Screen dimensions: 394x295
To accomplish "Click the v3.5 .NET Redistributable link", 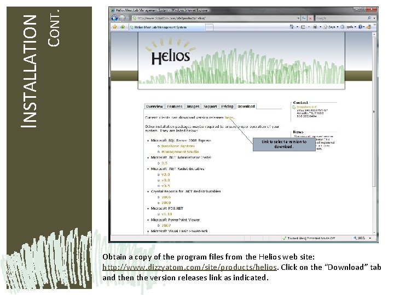I will [166, 186].
